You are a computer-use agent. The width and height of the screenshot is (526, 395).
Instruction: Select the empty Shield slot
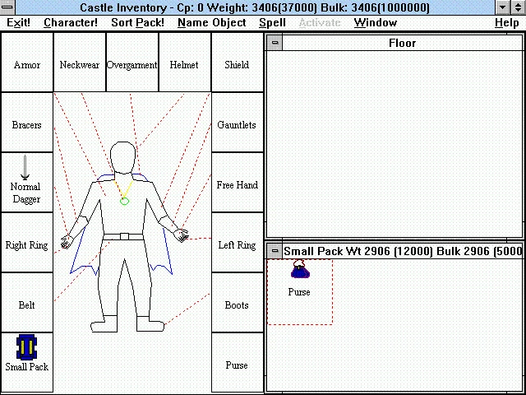click(237, 63)
